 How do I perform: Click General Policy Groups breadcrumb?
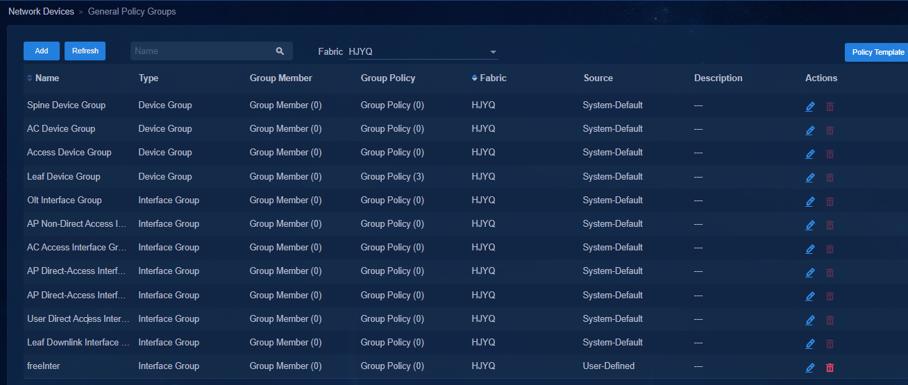click(x=132, y=12)
